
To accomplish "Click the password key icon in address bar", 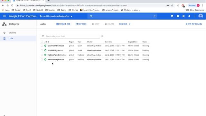I will (x=168, y=5).
